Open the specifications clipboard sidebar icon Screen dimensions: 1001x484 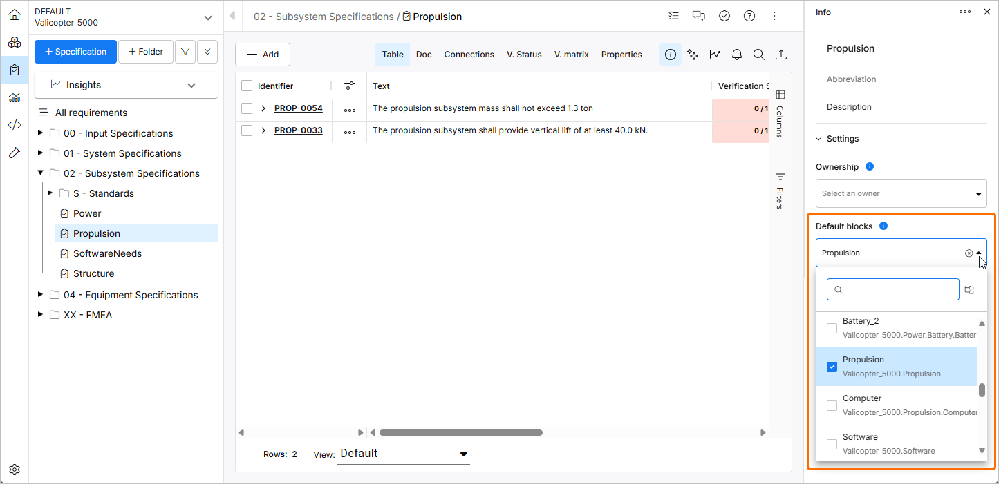click(15, 70)
